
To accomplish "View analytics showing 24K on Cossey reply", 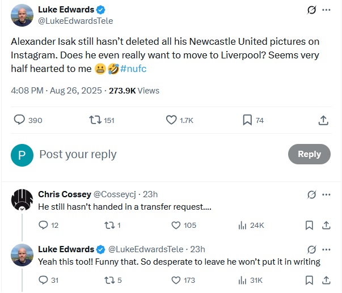I will 242,226.
